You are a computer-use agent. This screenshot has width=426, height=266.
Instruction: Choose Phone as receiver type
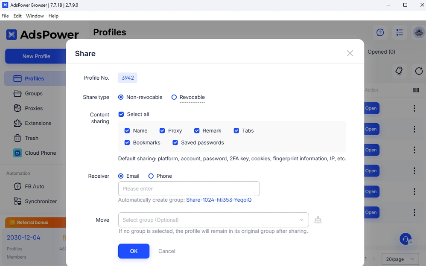point(151,176)
